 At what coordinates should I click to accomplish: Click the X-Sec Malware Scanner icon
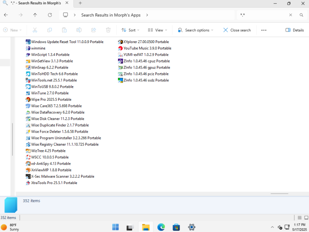(x=28, y=176)
